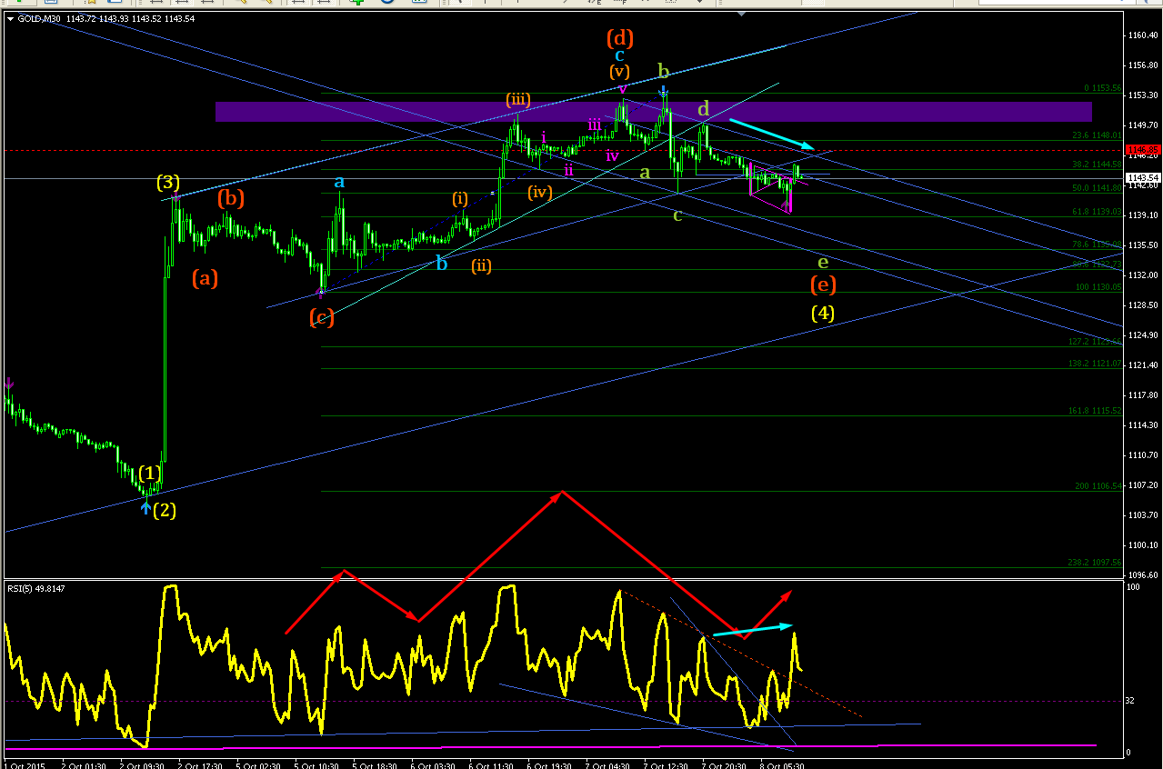The height and width of the screenshot is (769, 1163).
Task: Click the Fibonacci label 238.2 1097.56
Action: click(x=1096, y=563)
